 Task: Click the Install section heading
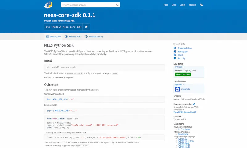pos(48,61)
